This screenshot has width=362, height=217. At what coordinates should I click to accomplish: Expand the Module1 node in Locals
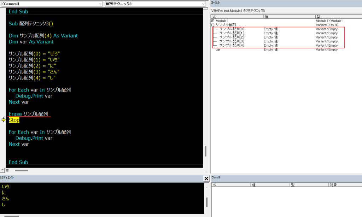[x=212, y=21]
